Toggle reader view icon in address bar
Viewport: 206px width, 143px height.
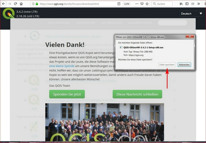point(119,4)
